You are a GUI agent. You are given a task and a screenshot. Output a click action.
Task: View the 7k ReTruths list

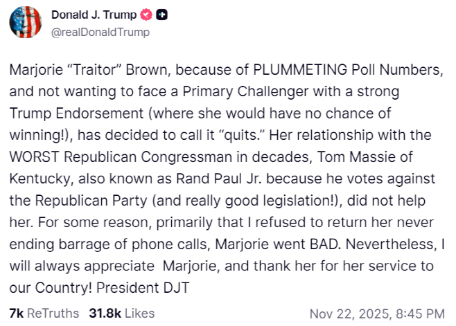click(x=44, y=313)
